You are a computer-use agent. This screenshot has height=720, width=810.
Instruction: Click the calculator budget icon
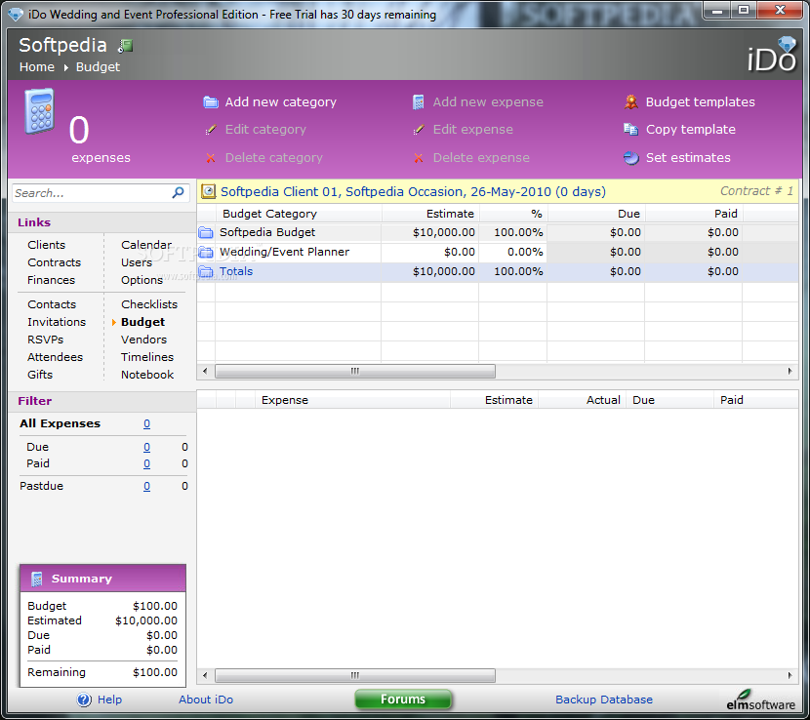tap(39, 111)
